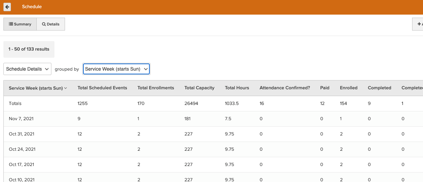Click the Oct 24, 2021 week row

point(21,149)
